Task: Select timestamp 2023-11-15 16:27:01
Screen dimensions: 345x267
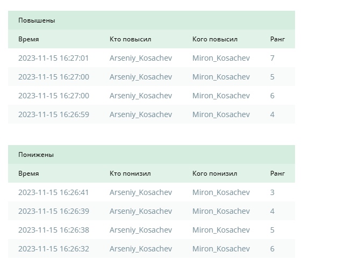Action: pyautogui.click(x=53, y=58)
